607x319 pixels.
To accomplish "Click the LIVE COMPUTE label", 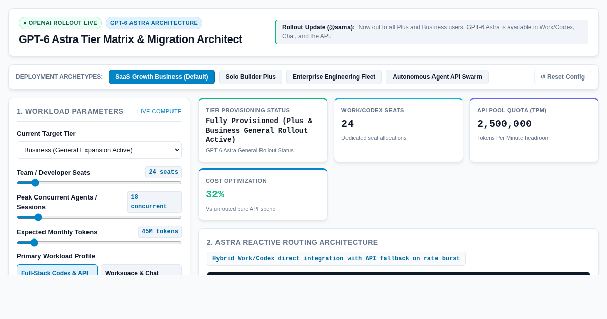I will (x=159, y=111).
